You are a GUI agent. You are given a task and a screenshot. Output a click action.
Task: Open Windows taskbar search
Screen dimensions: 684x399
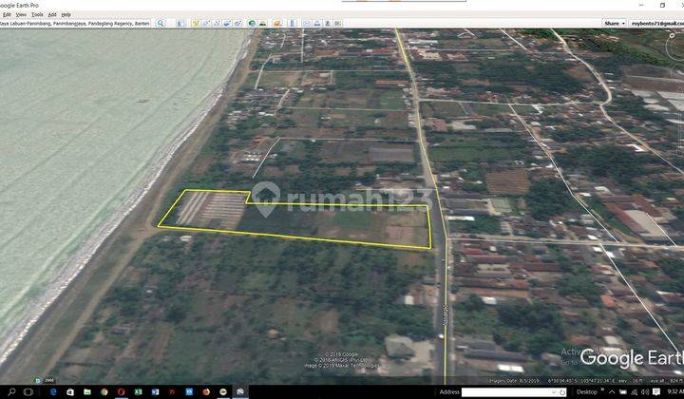pos(11,391)
